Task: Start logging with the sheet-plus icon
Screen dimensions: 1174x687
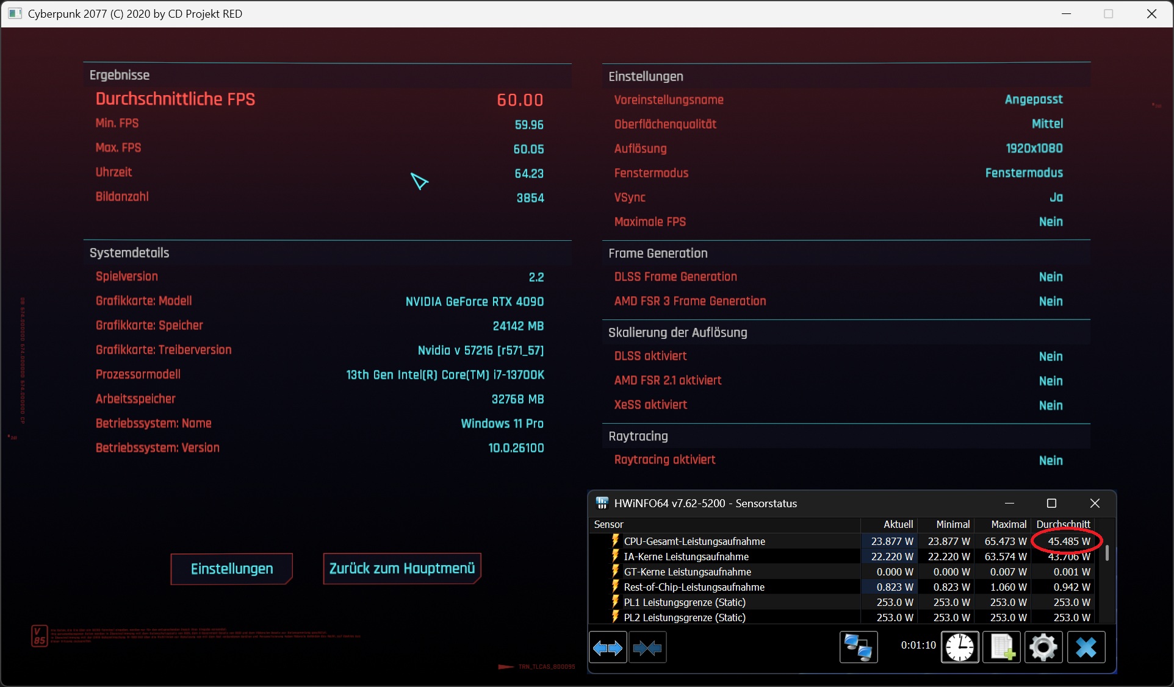Action: pos(1002,647)
